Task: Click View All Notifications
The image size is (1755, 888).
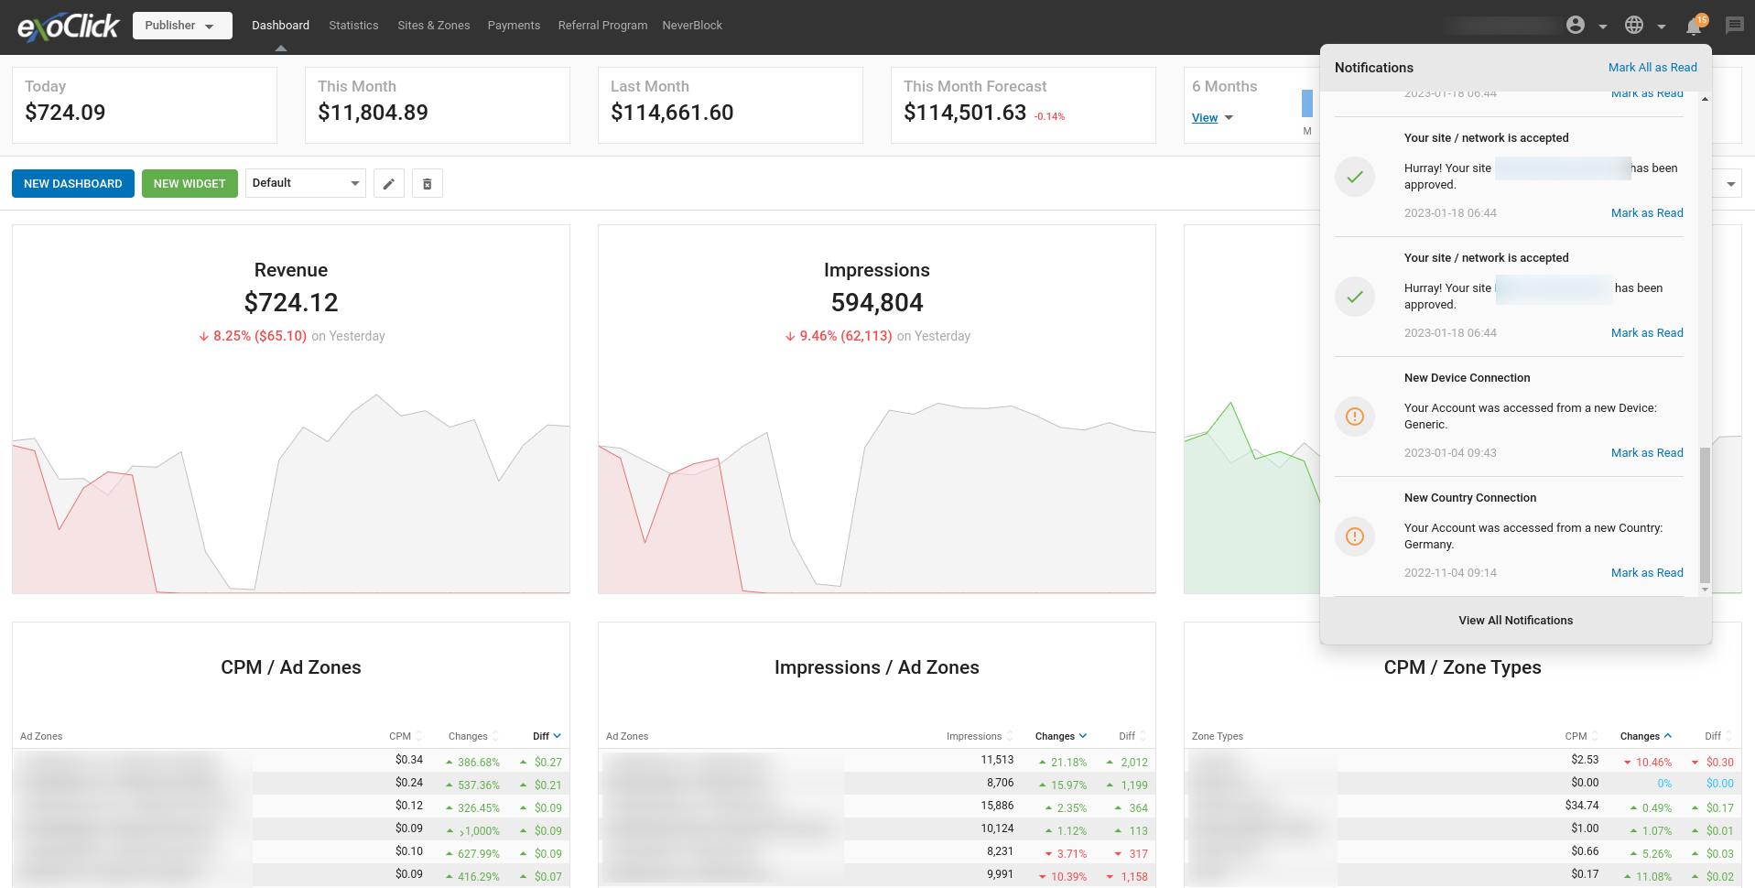Action: [1515, 621]
